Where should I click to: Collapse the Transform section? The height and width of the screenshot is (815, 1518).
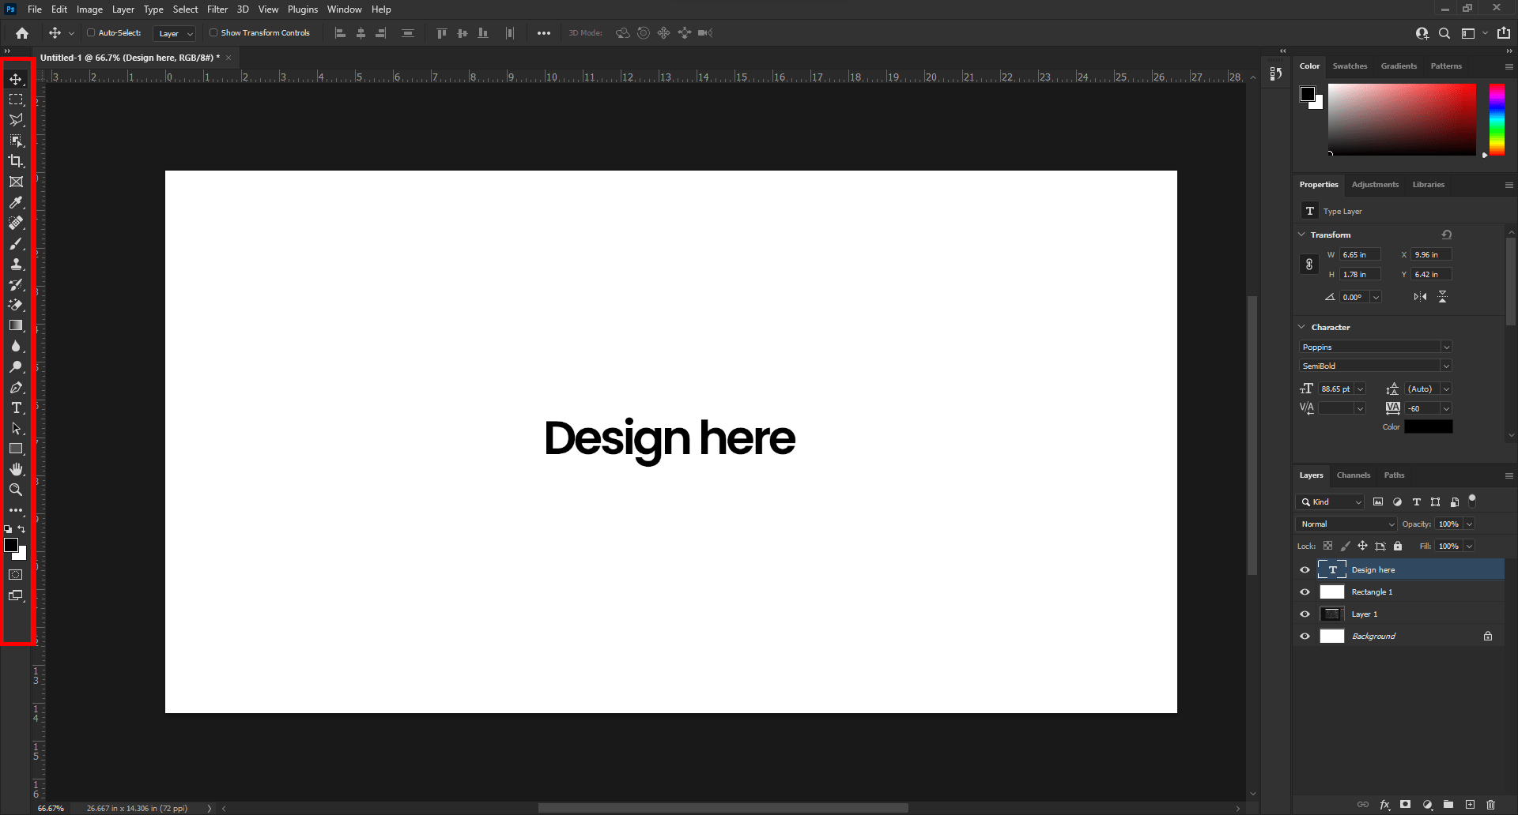point(1302,235)
